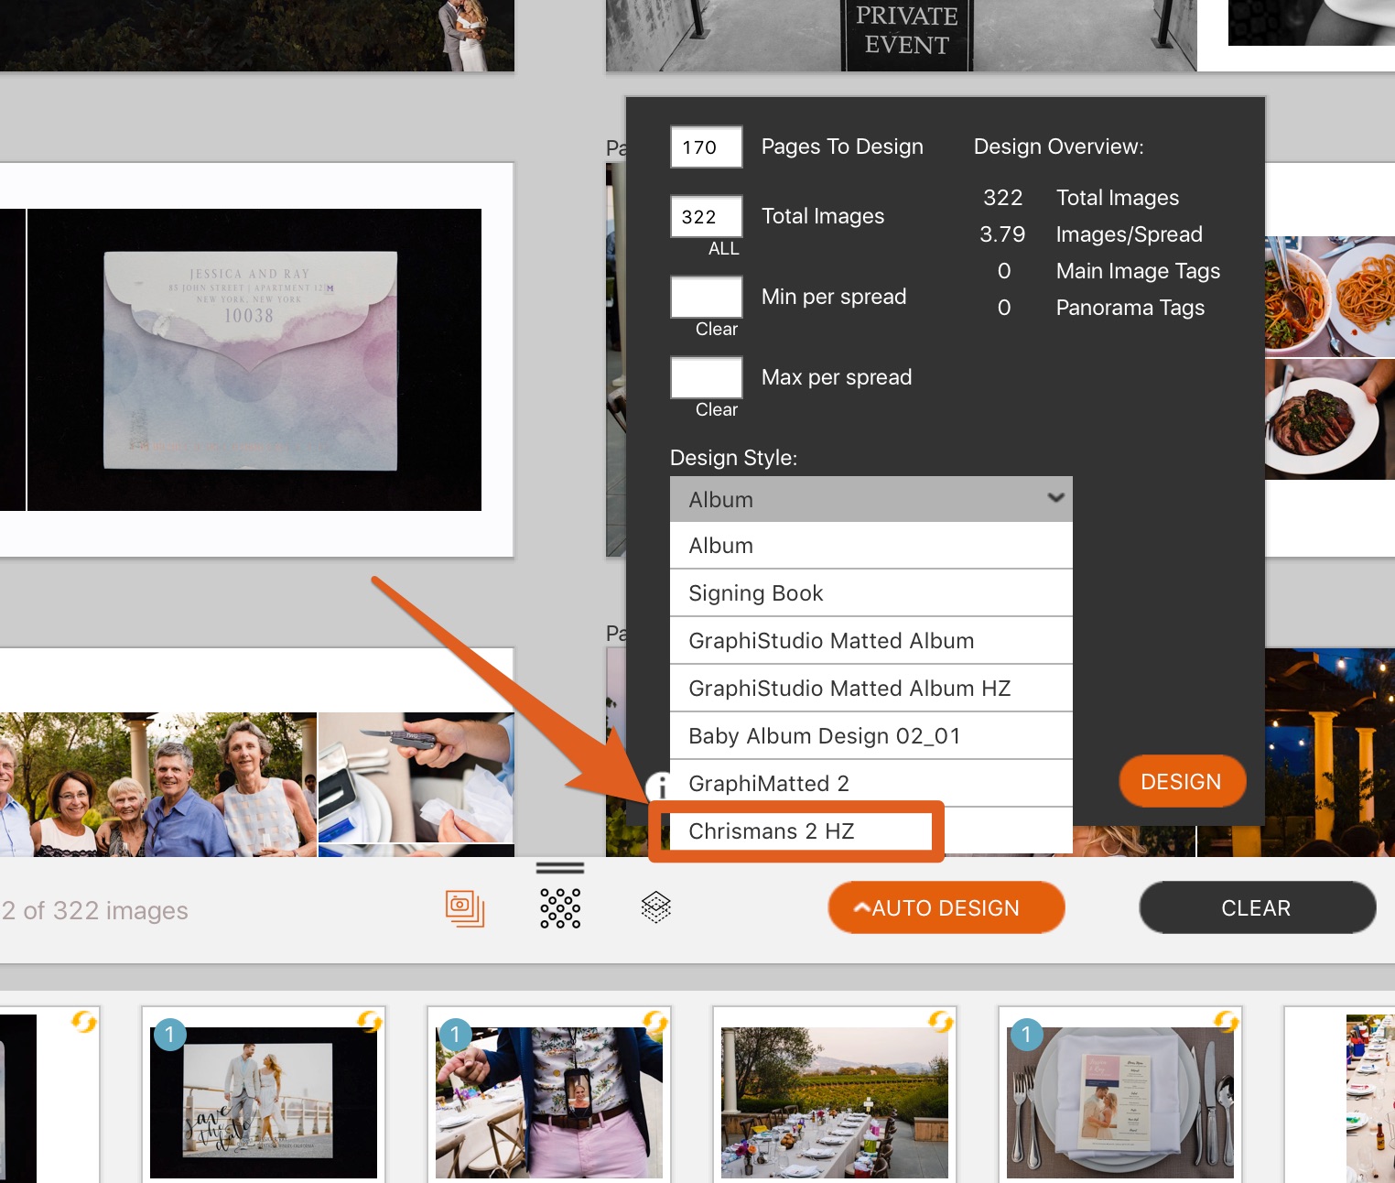Click sync icon on pink shorts thumbnail

click(654, 1021)
